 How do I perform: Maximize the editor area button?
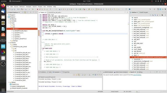tap(127, 12)
